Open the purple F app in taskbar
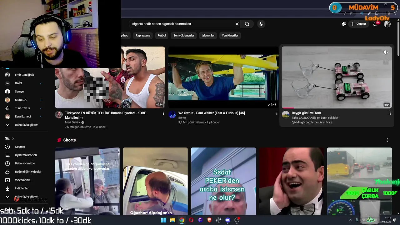400x225 pixels. 200,220
